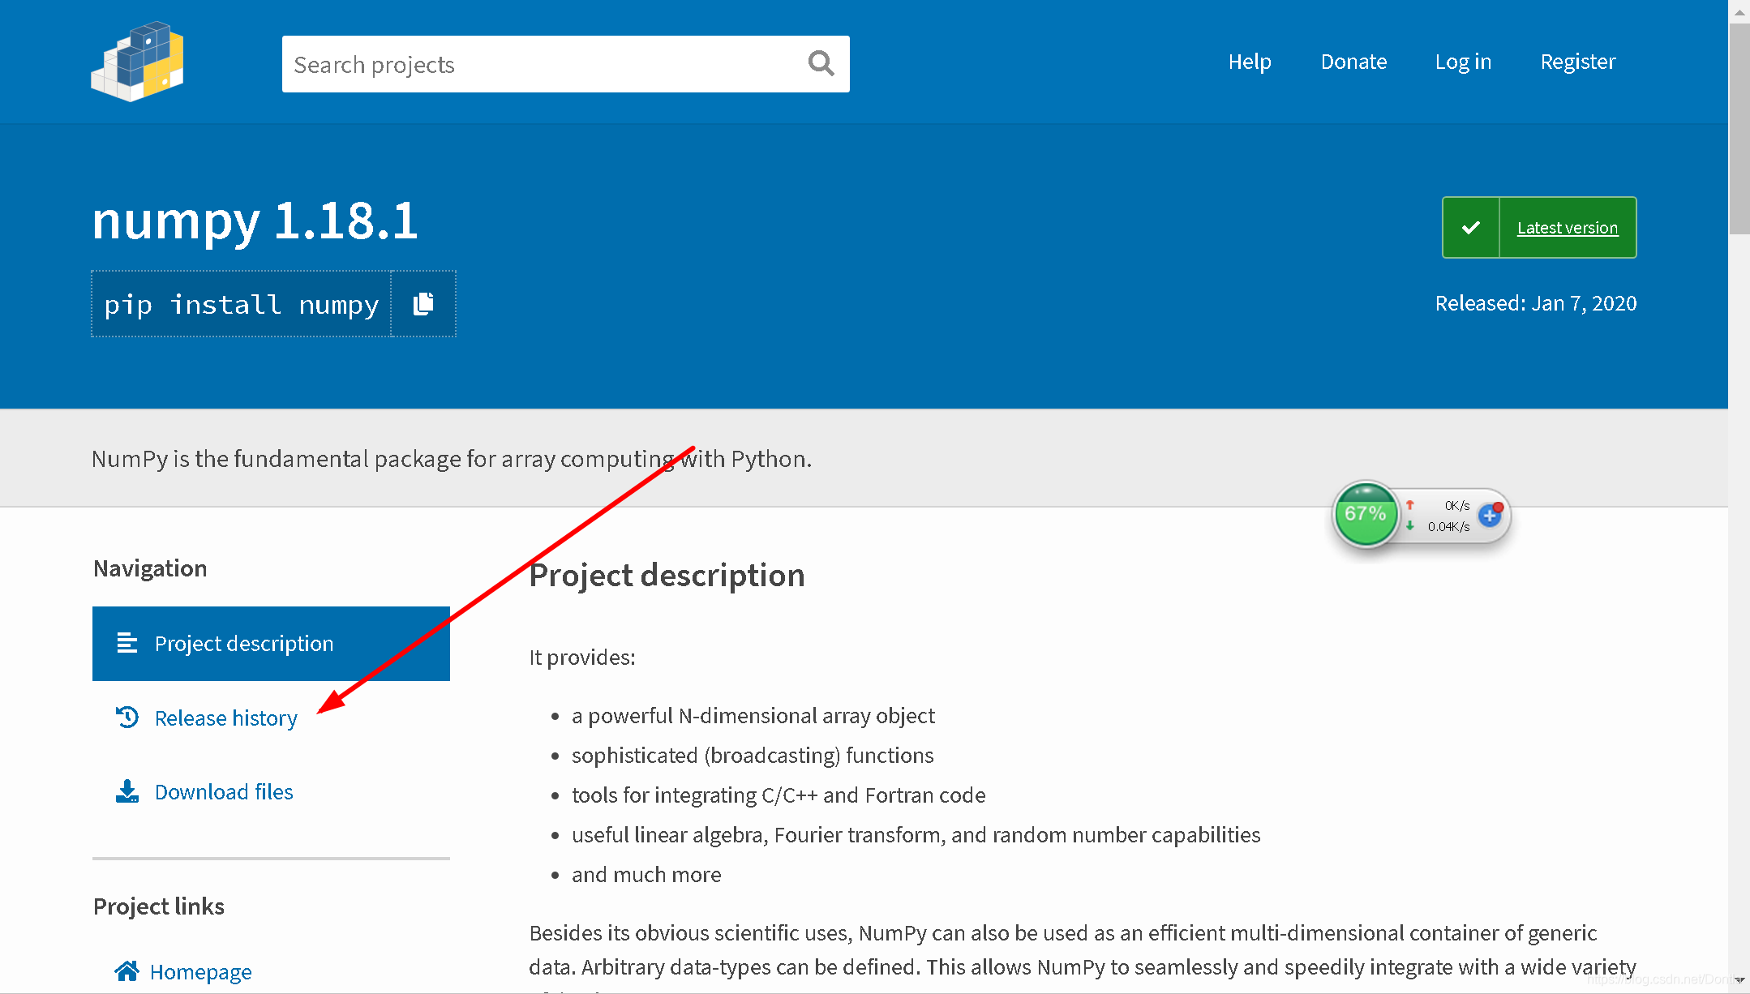Click the PyPI logo in the header
The height and width of the screenshot is (994, 1750).
137,62
